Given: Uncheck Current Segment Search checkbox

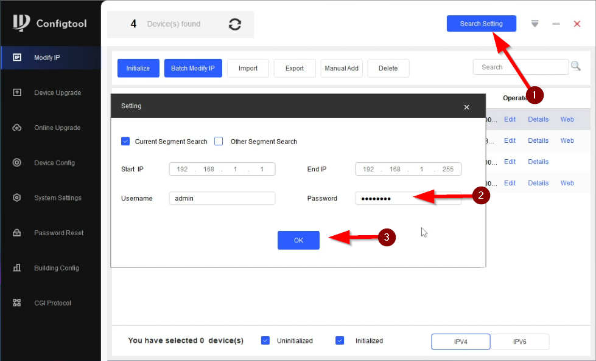Looking at the screenshot, I should [125, 142].
